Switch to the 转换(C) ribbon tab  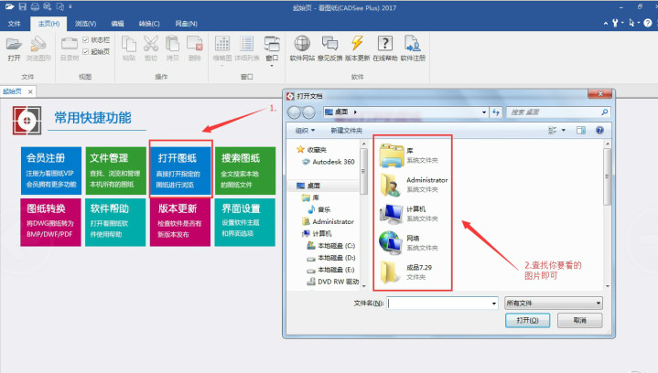(149, 24)
